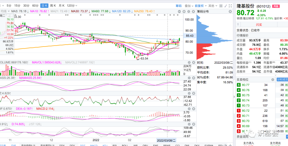Close the MACD indicator panel
This screenshot has width=288, height=146.
[x=193, y=109]
